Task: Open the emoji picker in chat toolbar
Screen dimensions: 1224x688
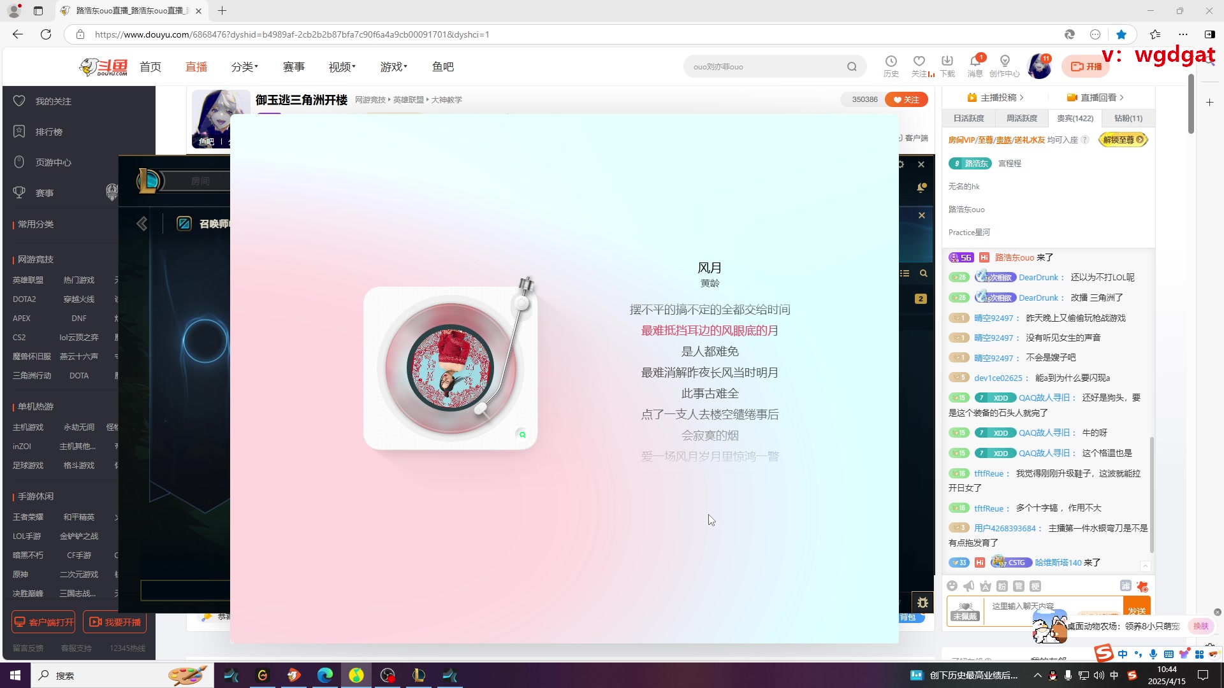Action: click(x=952, y=586)
